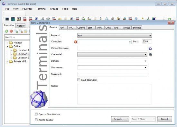The image size is (177, 127).
Task: Enable Open in New Window checkbox
Action: (36, 114)
